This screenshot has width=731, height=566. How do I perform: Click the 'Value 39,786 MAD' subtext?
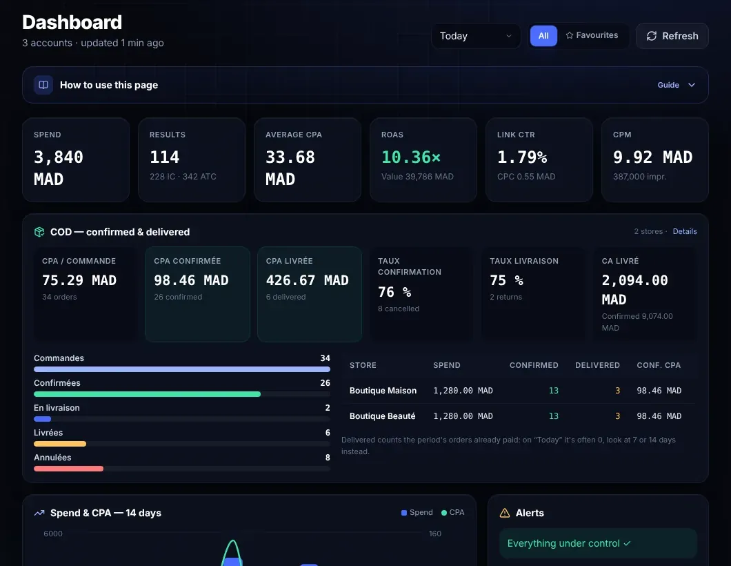[417, 177]
